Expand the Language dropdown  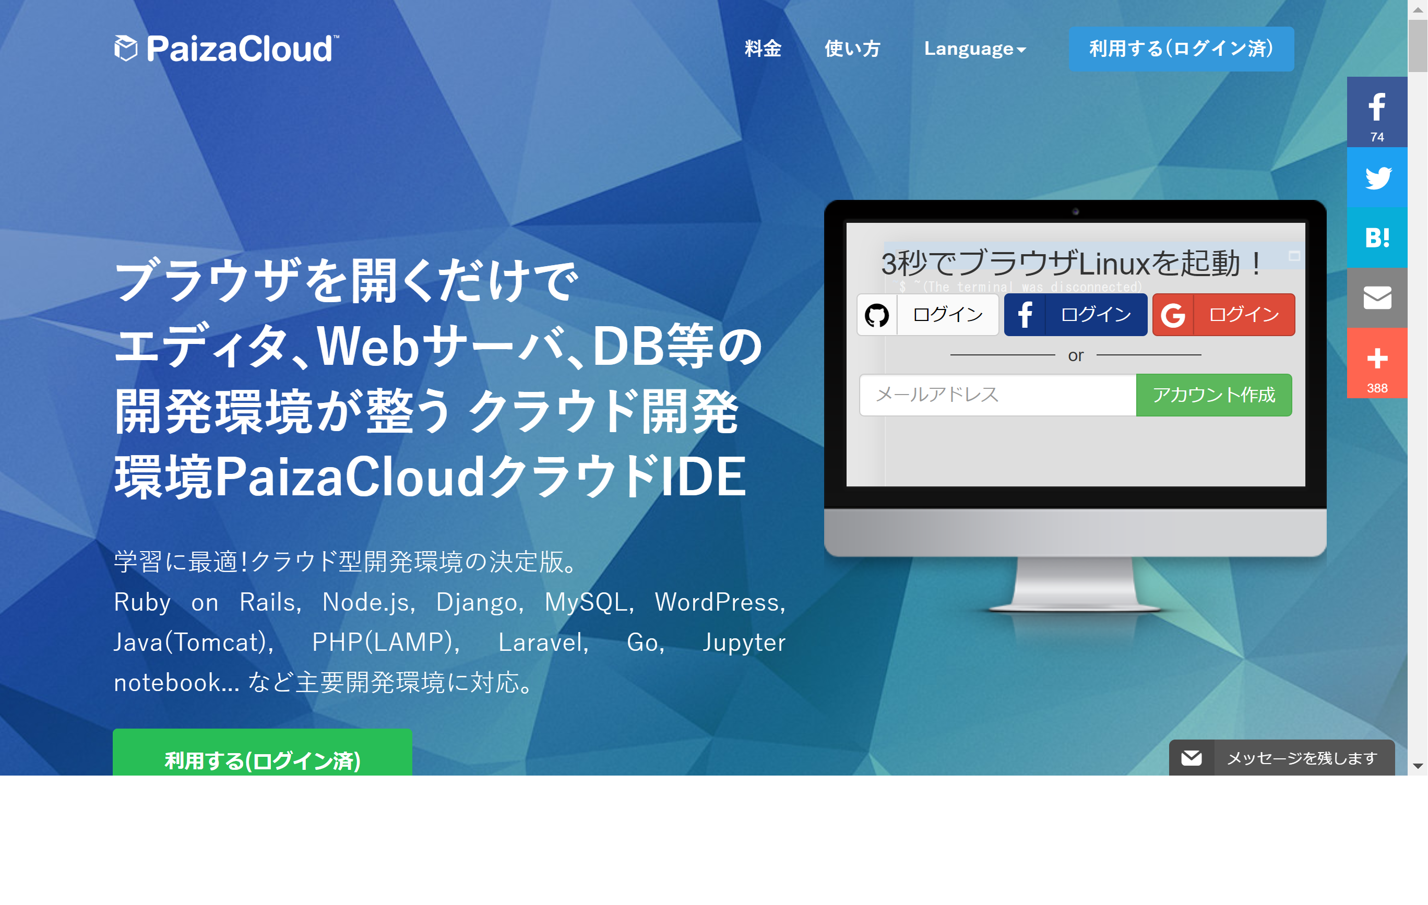(974, 49)
